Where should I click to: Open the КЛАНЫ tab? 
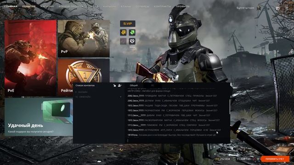(x=125, y=6)
